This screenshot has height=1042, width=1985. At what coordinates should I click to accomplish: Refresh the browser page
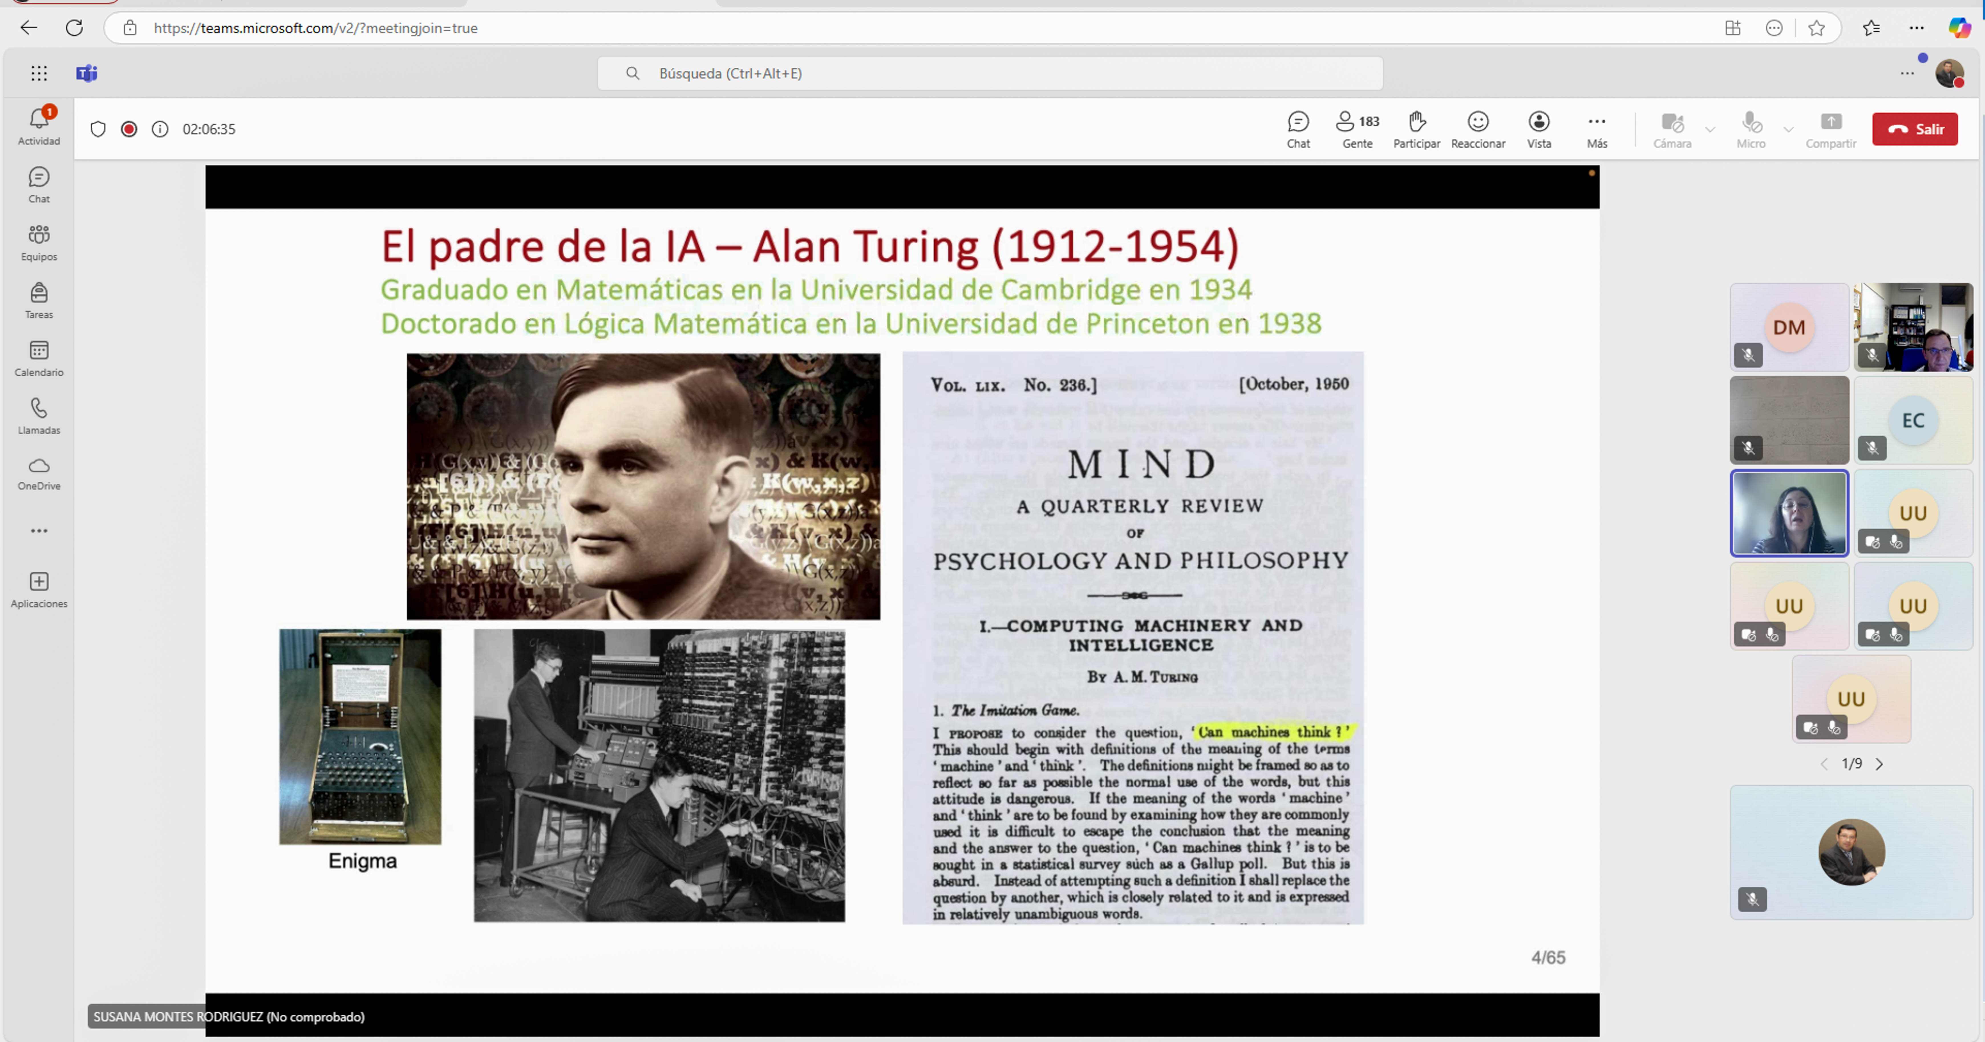click(74, 28)
